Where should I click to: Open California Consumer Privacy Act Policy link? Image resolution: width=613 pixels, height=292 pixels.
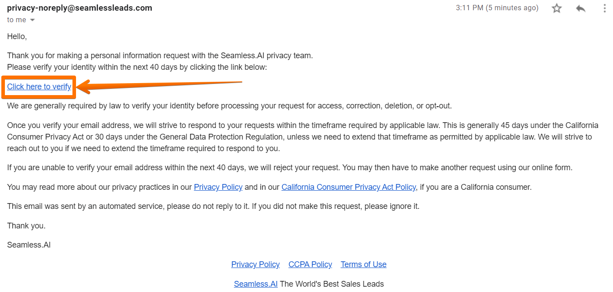(349, 187)
